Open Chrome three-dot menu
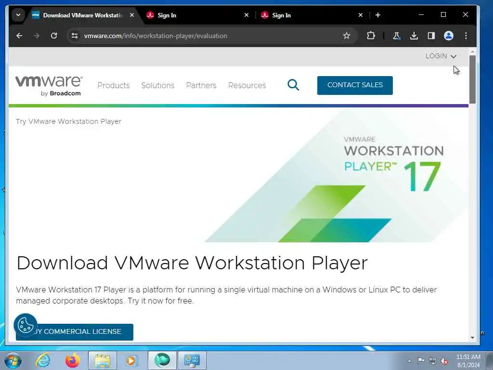The height and width of the screenshot is (370, 493). (x=466, y=36)
